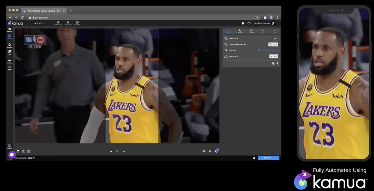Toggle the eye preview visibility
The width and height of the screenshot is (374, 191).
(204, 151)
